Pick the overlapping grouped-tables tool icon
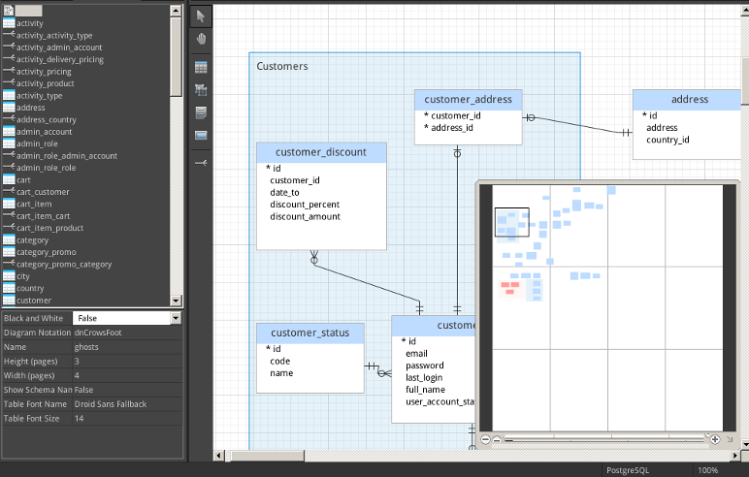749x477 pixels. tap(201, 90)
